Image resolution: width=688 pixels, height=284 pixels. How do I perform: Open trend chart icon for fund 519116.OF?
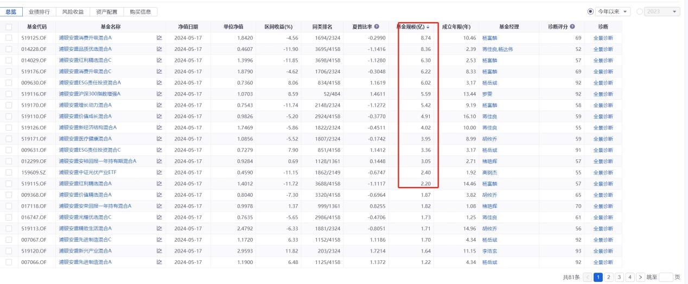tap(160, 94)
